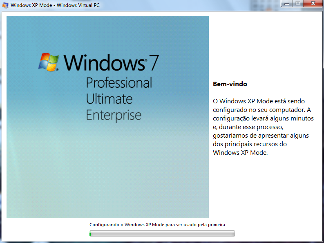The image size is (324, 243).
Task: Click the 'Windows XP Mode - Windows Virtual PC' title
Action: 55,5
